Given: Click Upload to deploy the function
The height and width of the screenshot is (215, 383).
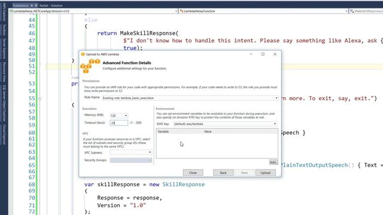Looking at the screenshot, I should point(265,173).
